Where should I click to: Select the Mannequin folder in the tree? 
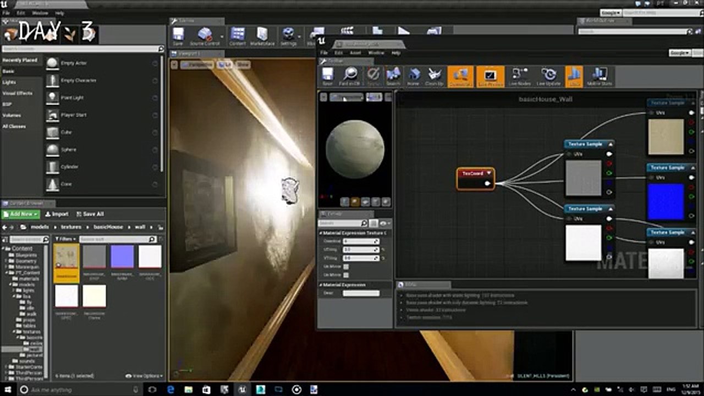pos(28,267)
